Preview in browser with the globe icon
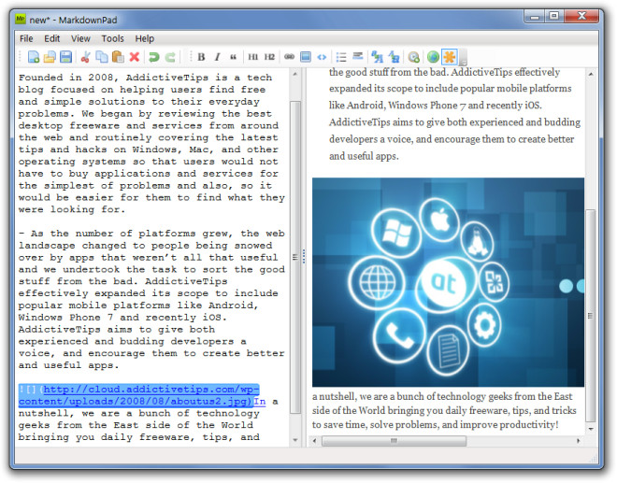Viewport: 617px width, 483px height. 433,57
